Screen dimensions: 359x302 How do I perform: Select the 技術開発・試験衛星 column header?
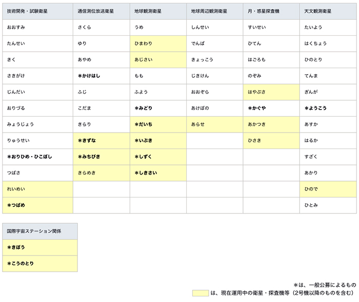click(38, 11)
